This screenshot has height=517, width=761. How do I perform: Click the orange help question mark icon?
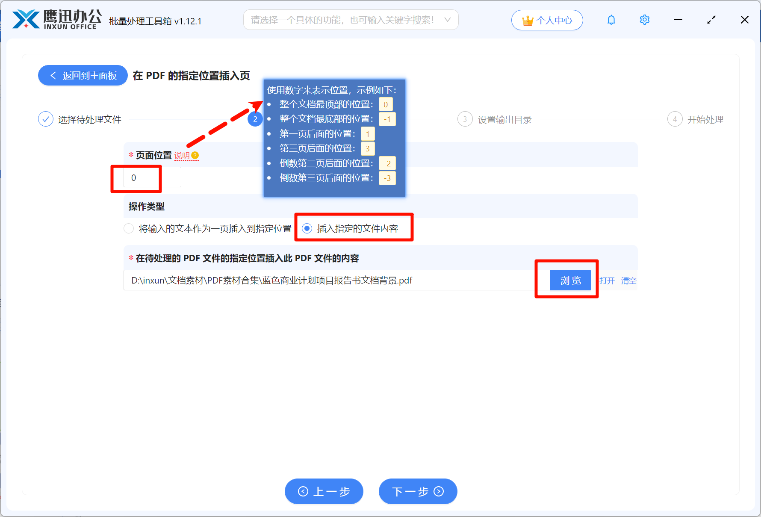click(195, 155)
